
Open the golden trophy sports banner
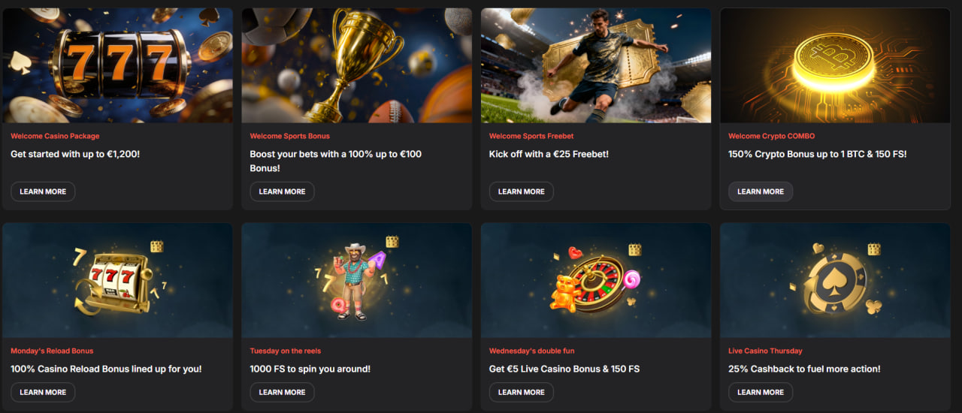[x=356, y=65]
